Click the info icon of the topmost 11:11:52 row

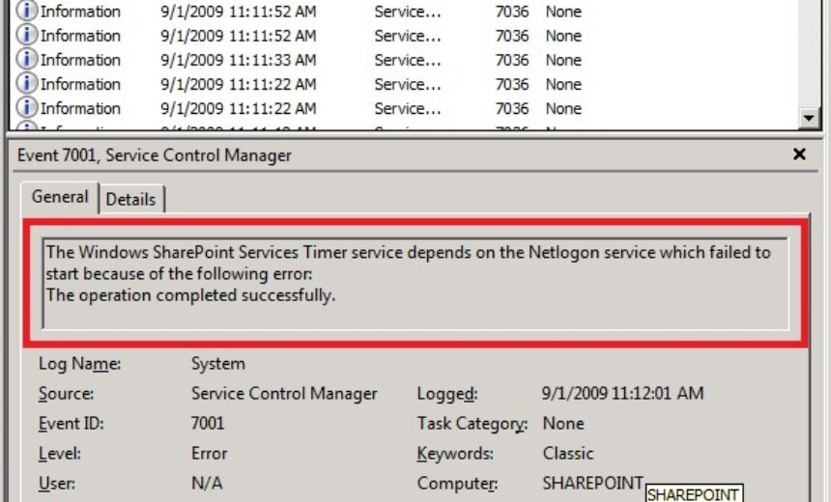[27, 12]
